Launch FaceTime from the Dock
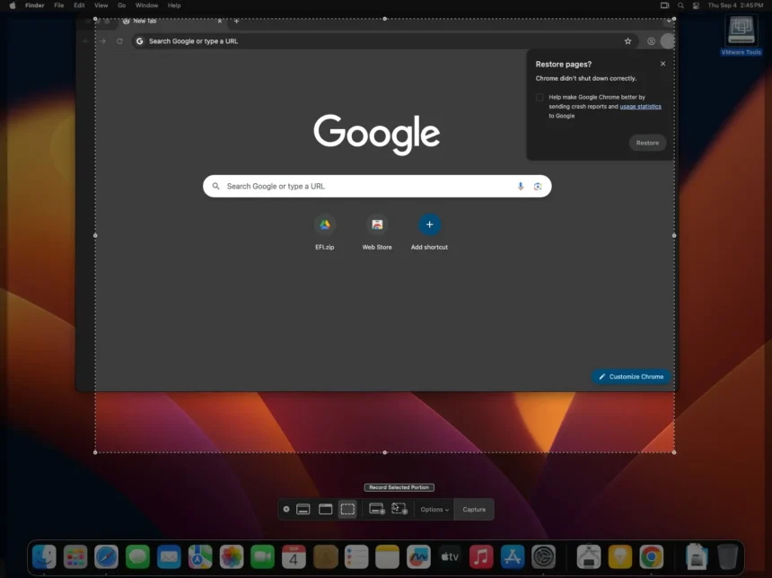The width and height of the screenshot is (772, 578). coord(262,556)
